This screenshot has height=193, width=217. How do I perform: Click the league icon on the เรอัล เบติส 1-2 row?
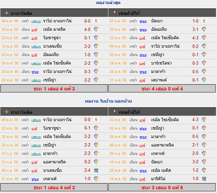click(x=204, y=170)
